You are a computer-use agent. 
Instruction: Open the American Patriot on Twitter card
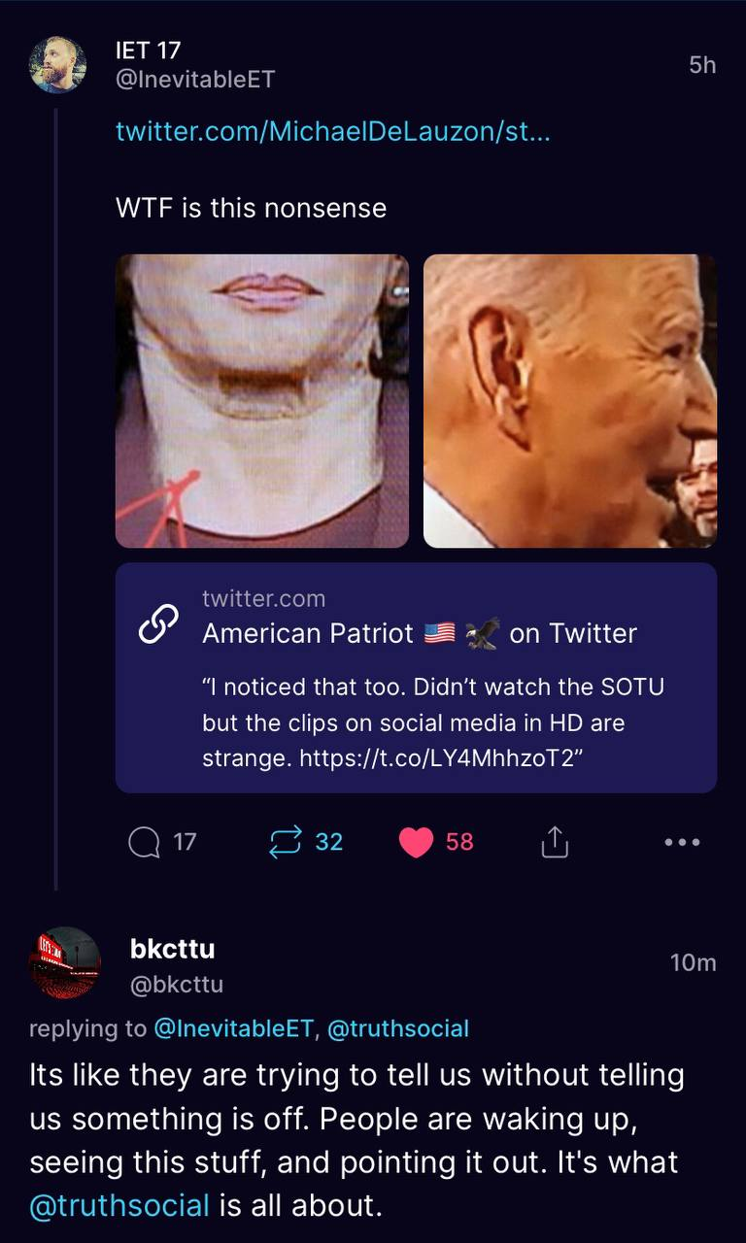point(416,678)
